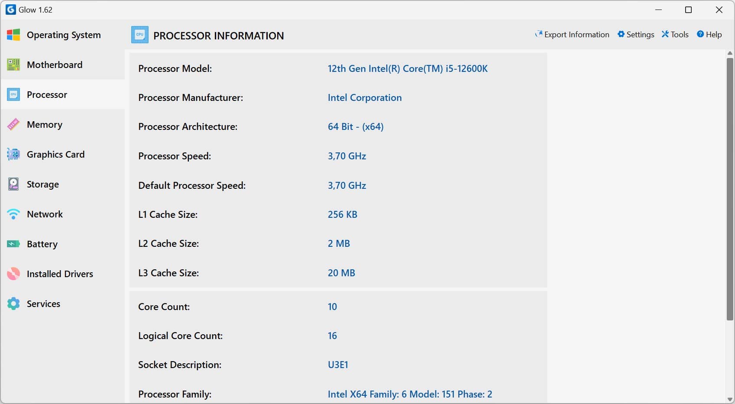735x404 pixels.
Task: View the Battery section
Action: (63, 244)
